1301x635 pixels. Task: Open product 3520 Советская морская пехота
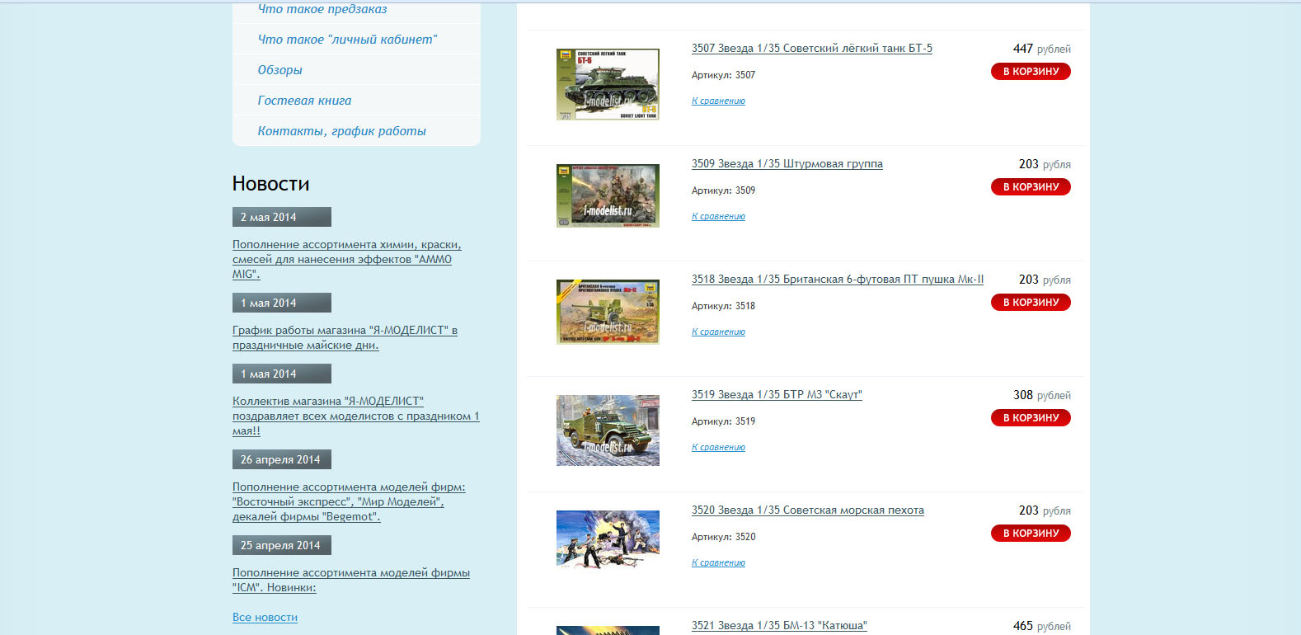[808, 510]
